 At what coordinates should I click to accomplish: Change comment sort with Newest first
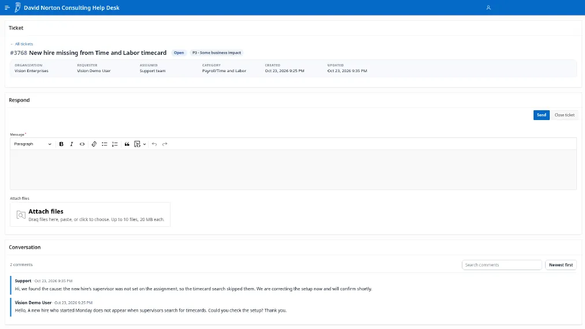561,265
